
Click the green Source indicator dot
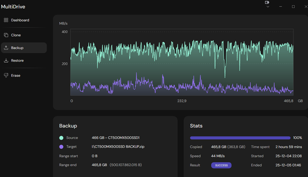click(61, 138)
